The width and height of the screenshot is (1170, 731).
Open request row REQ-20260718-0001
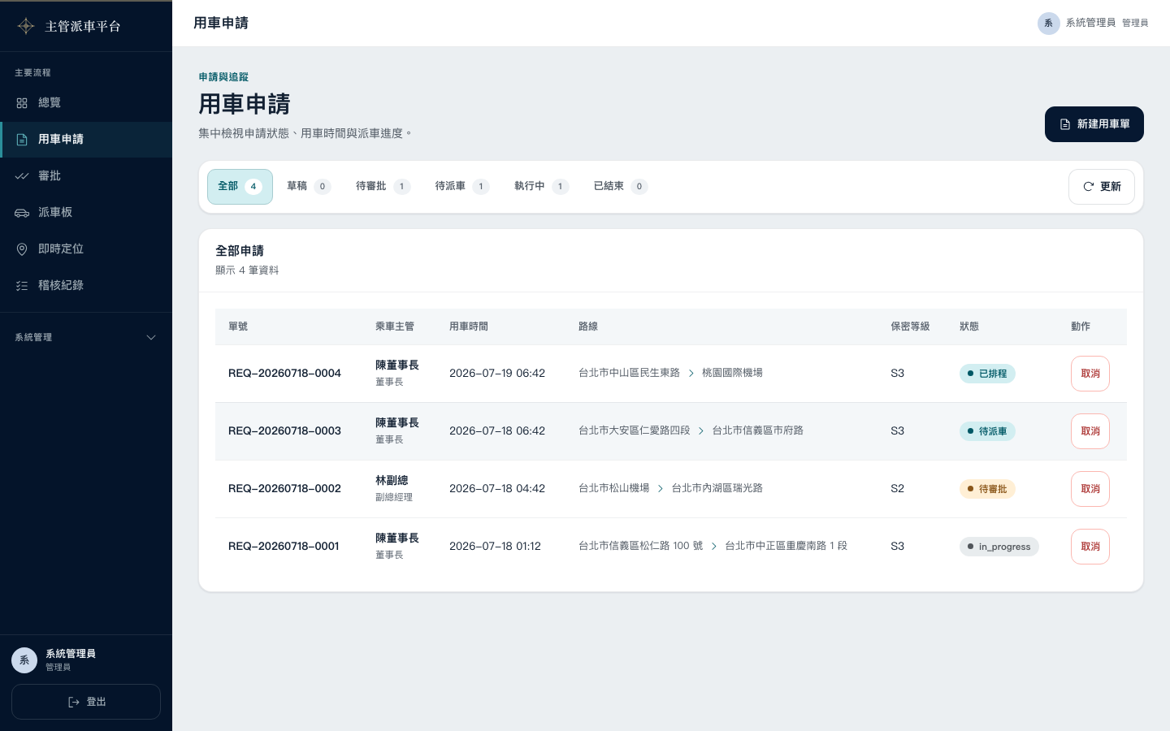tap(671, 547)
